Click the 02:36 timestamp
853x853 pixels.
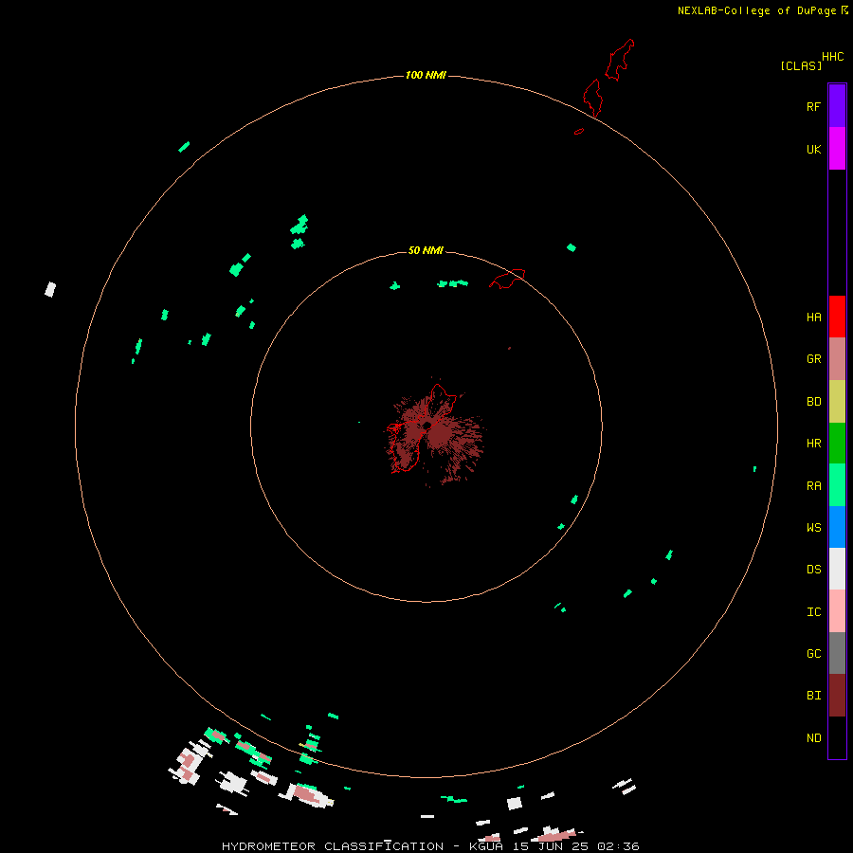pyautogui.click(x=618, y=846)
